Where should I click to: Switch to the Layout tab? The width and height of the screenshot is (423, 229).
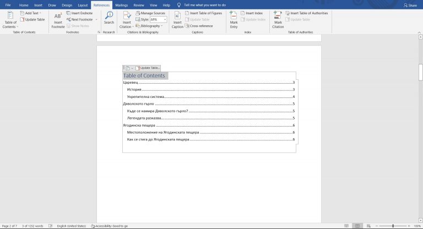tap(83, 5)
